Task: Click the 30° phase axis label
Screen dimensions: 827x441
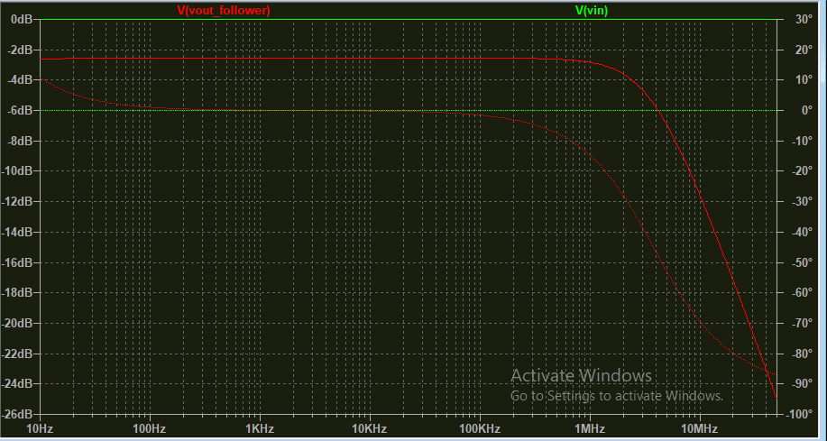Action: [801, 19]
